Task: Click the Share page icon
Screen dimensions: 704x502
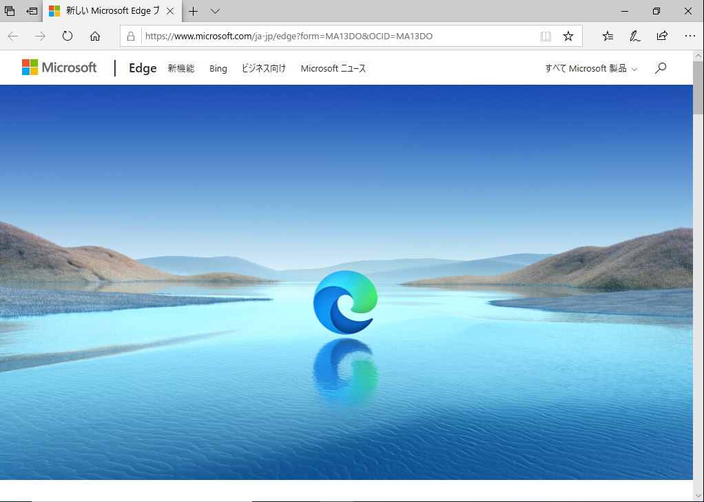Action: click(x=662, y=36)
